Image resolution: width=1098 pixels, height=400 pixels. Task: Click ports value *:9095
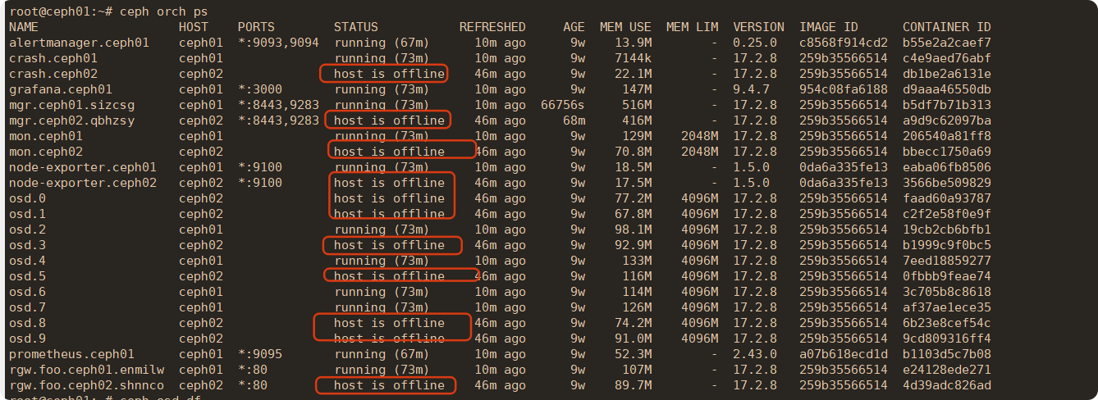(x=260, y=354)
